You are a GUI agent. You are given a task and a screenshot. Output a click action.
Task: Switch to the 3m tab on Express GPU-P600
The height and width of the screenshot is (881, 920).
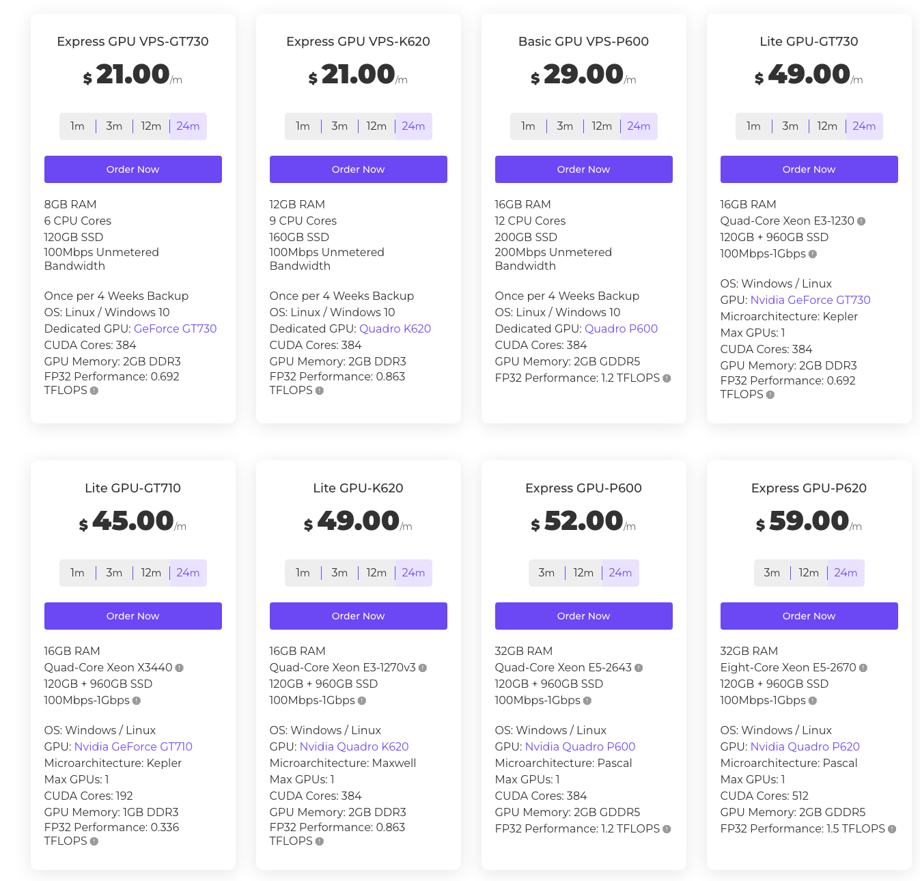[x=546, y=572]
